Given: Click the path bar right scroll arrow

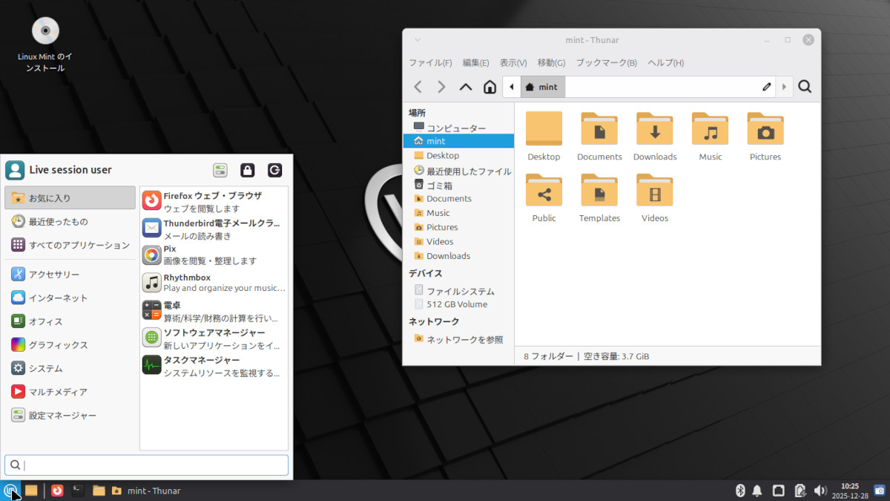Looking at the screenshot, I should tap(784, 87).
